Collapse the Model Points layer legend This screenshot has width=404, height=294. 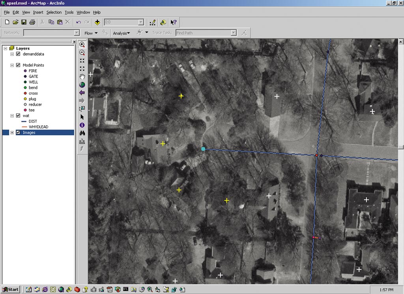coord(12,65)
